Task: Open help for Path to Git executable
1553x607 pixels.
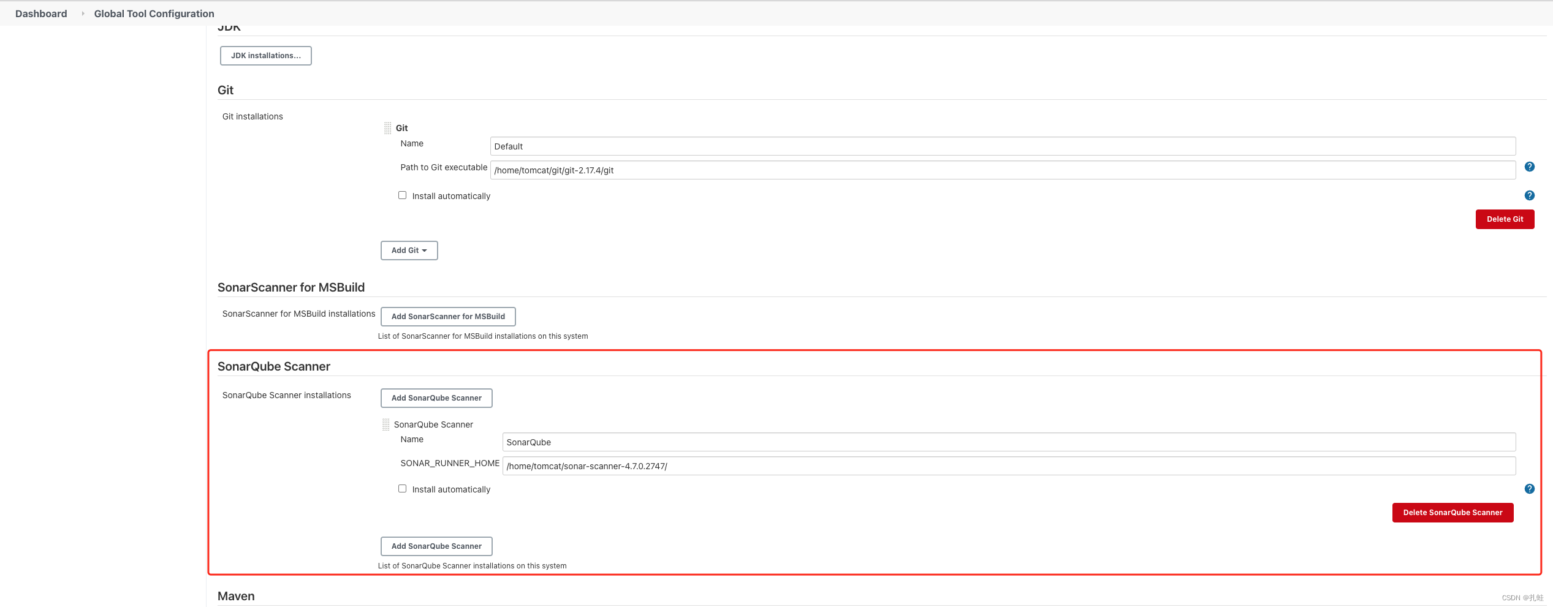Action: [1529, 167]
